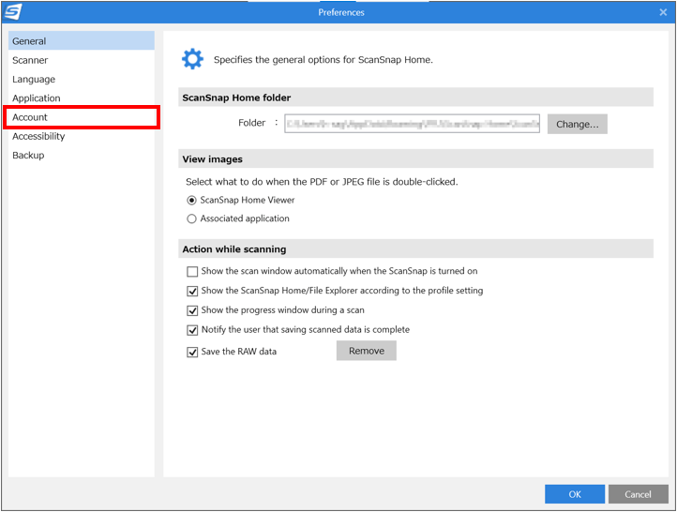
Task: Click the ScanSnap logo icon in title bar
Action: 13,12
